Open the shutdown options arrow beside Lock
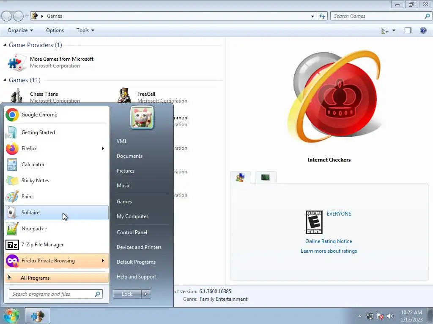Image resolution: width=433 pixels, height=324 pixels. (x=146, y=294)
